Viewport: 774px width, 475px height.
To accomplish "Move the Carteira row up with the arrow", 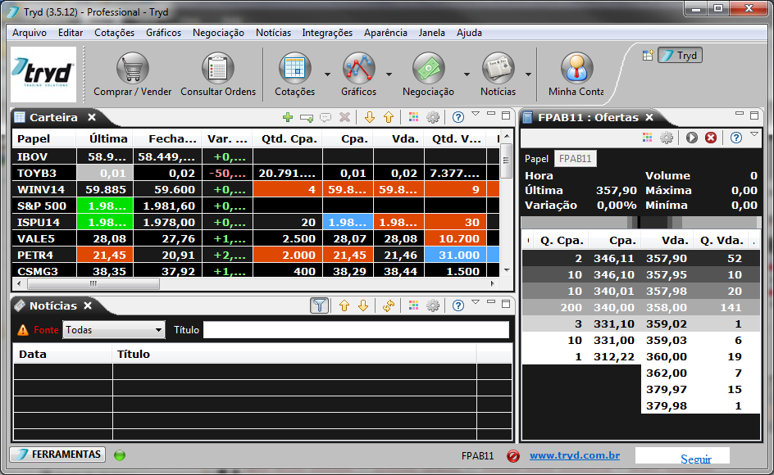I will tap(389, 117).
